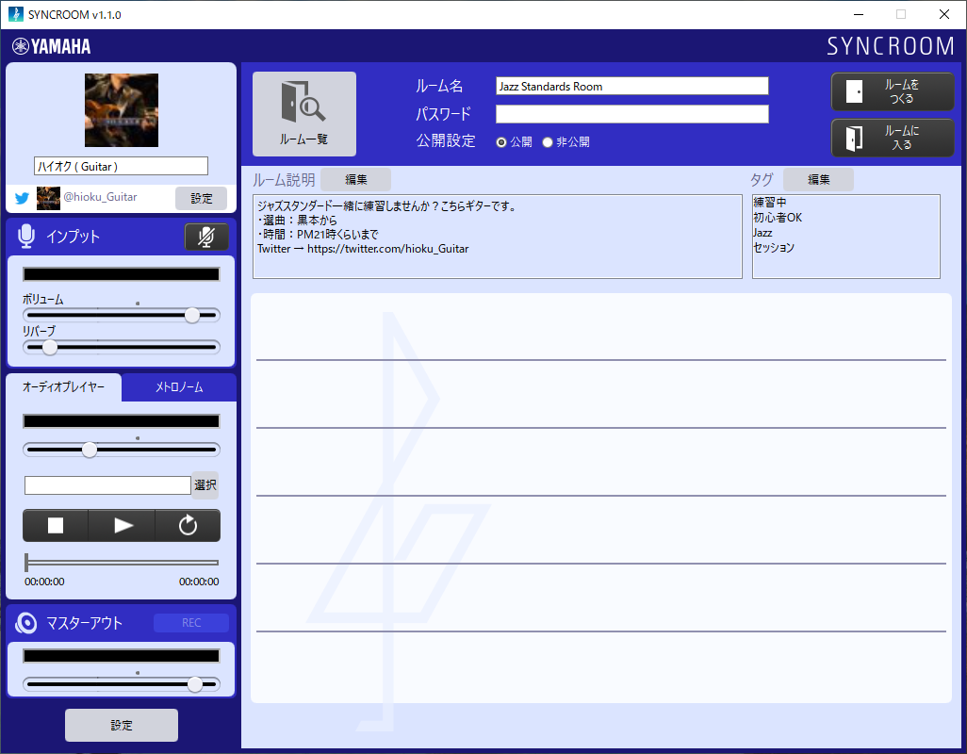Click the audio file path field
Screen dimensions: 967x754
[107, 485]
